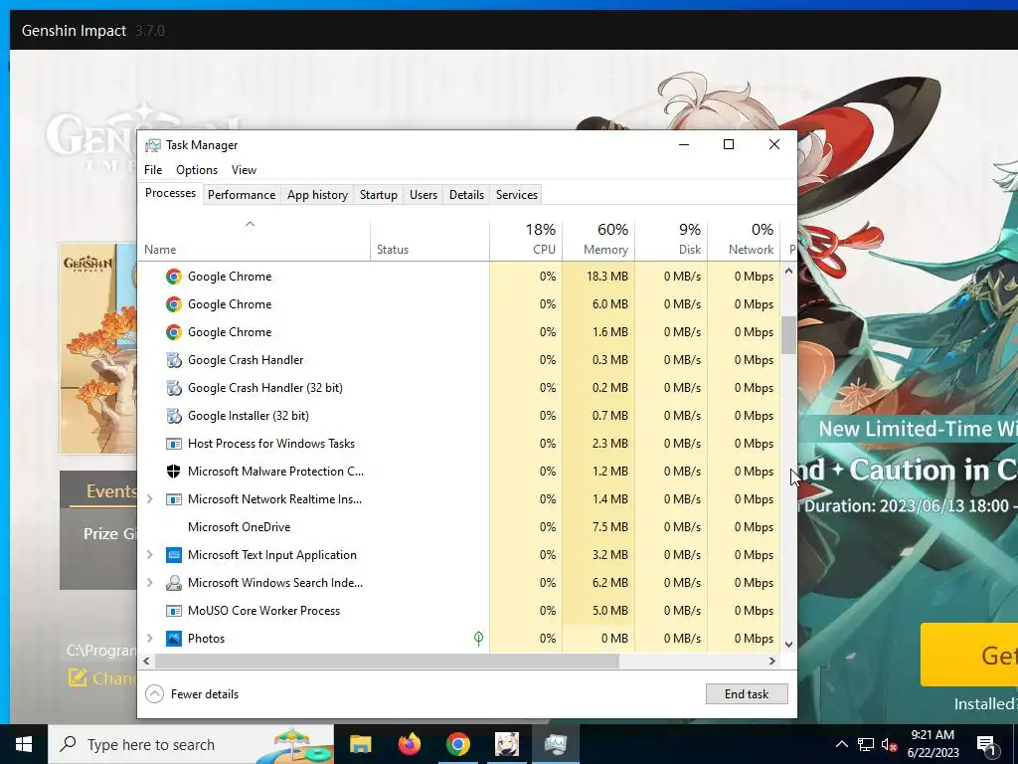Open the Genshin Impact launcher taskbar icon
Viewport: 1018px width, 764px height.
coord(506,744)
